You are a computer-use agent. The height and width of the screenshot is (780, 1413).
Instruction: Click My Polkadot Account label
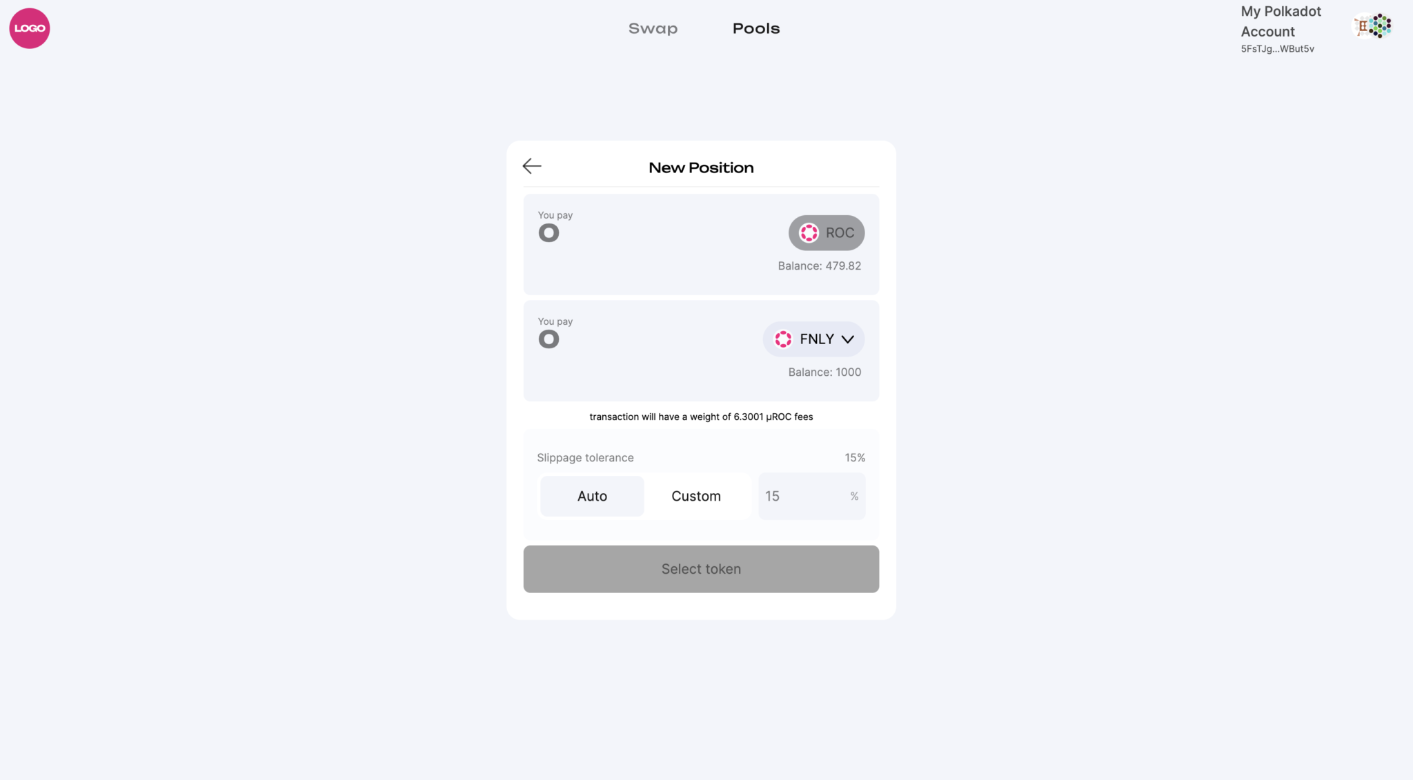(1281, 21)
